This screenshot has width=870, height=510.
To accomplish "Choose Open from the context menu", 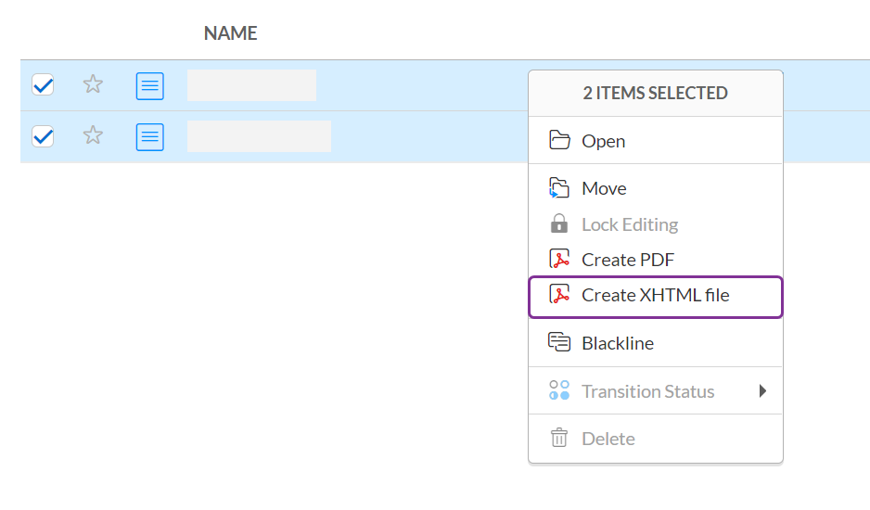I will pos(655,141).
